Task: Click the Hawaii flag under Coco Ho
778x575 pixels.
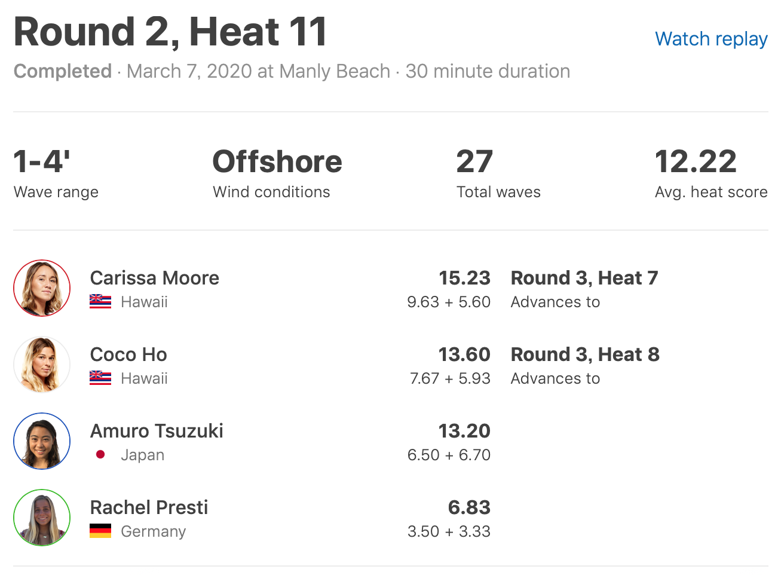Action: 100,378
